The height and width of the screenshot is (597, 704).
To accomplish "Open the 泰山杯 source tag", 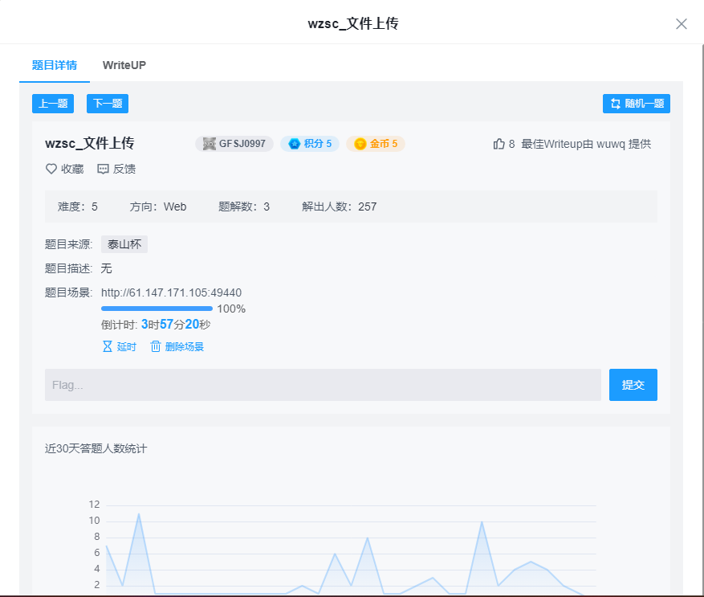I will (124, 244).
